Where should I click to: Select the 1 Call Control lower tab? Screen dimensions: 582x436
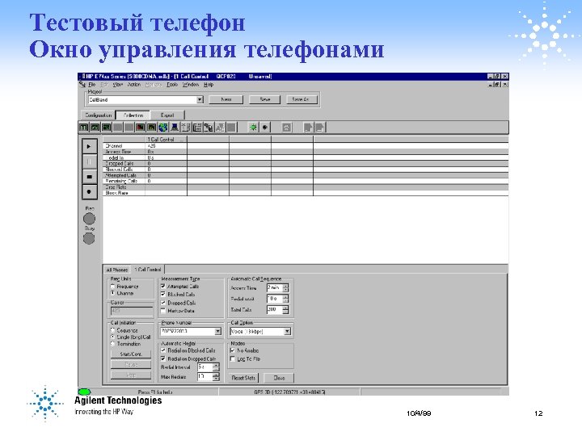148,270
